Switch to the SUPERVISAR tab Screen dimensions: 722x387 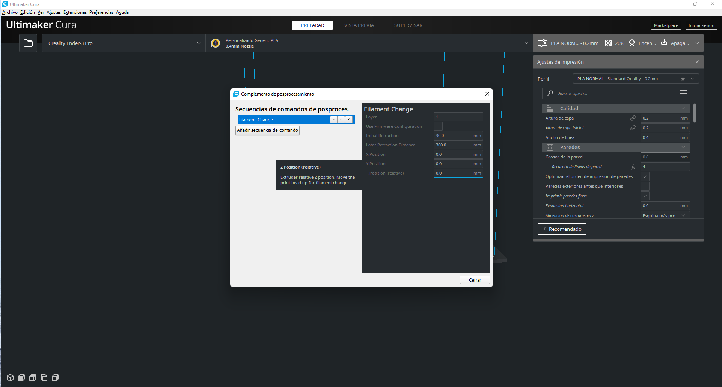[408, 25]
